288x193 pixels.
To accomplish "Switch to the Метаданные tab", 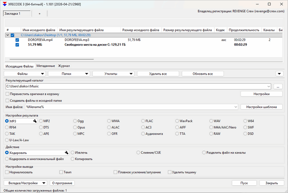I will coord(45,66).
